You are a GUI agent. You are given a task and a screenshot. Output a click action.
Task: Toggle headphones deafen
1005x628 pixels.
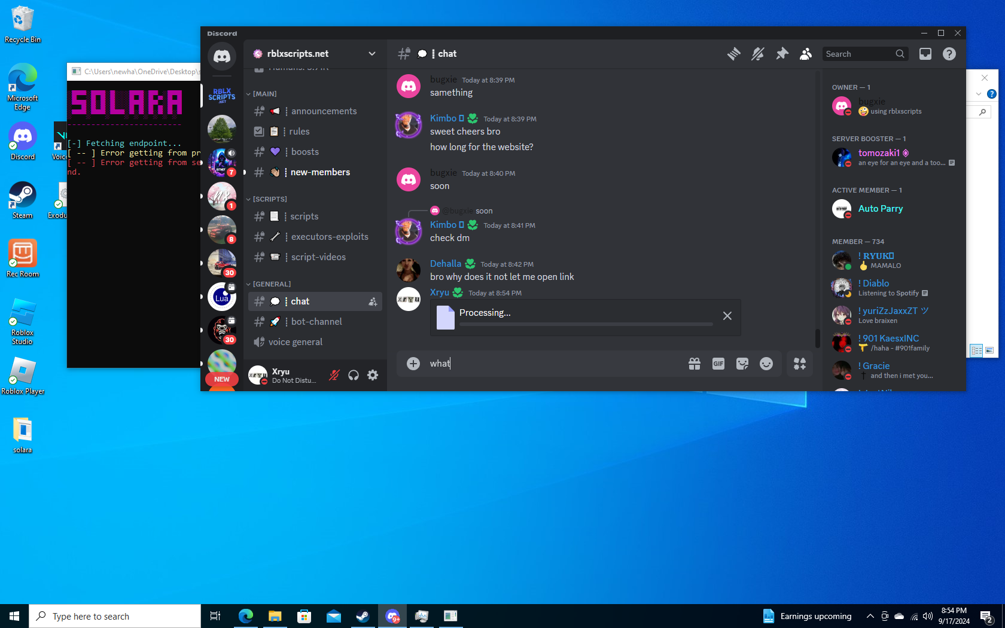[x=354, y=375]
